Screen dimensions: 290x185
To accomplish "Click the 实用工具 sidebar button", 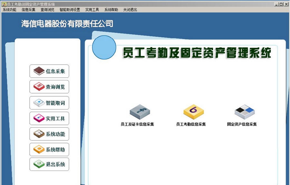I will [49, 118].
